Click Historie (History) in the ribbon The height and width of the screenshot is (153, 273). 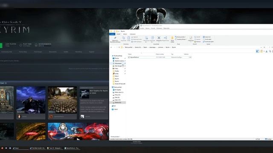tap(197, 42)
